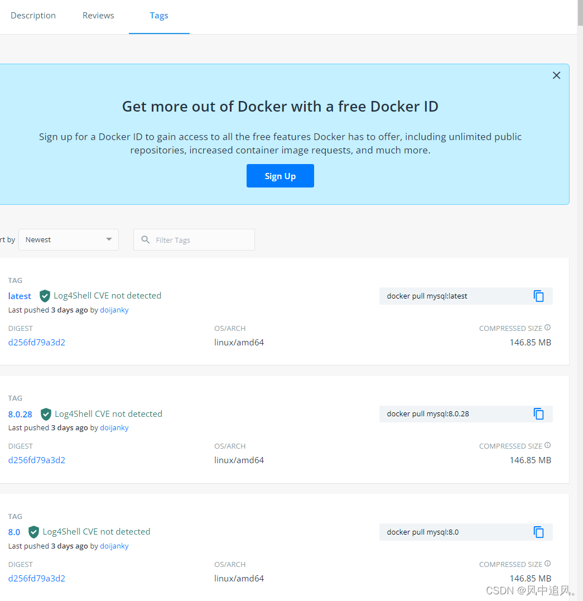Viewport: 583px width, 601px height.
Task: Select the Tags tab
Action: coord(159,16)
